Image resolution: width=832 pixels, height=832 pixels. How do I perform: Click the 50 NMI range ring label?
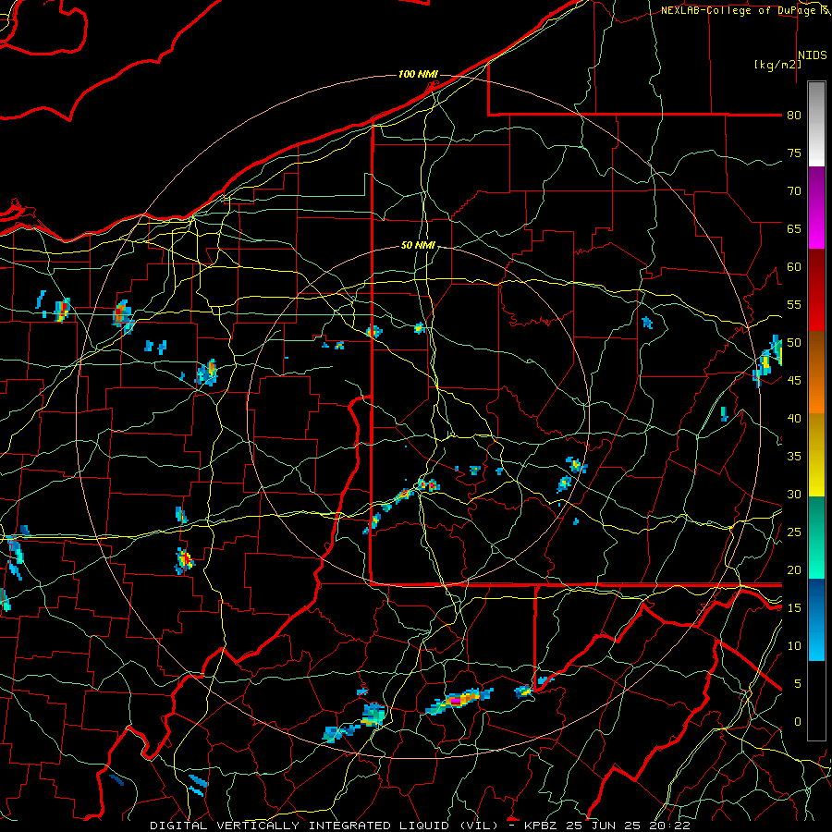point(418,245)
